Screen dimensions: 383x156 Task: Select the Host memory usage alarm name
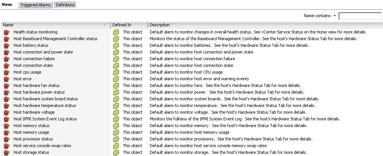pos(31,132)
